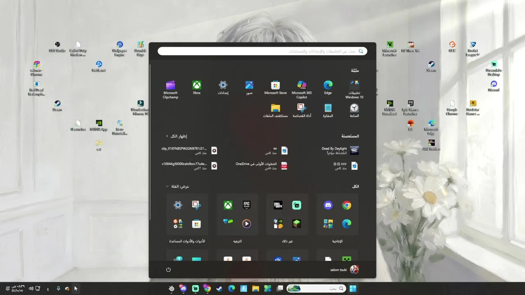This screenshot has height=295, width=525.
Task: Open Epic Games Launcher desktop shortcut
Action: tap(410, 108)
